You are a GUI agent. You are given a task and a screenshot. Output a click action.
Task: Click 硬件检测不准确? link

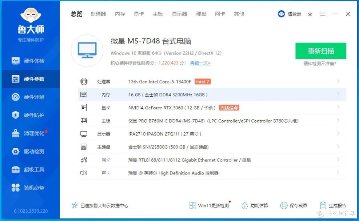point(320,64)
